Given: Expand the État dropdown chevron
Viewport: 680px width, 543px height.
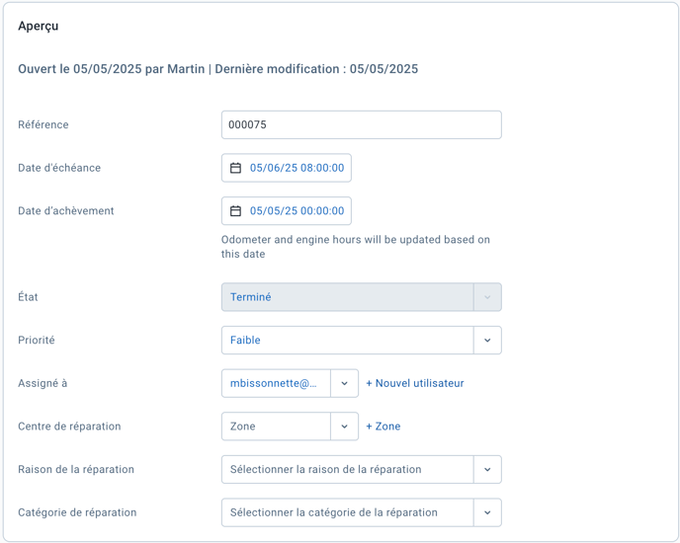Looking at the screenshot, I should click(x=487, y=297).
